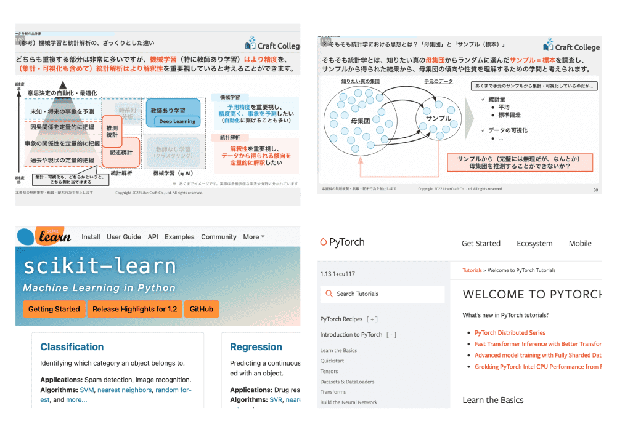617x432 pixels.
Task: Open Learn the Basics in sidebar
Action: [x=338, y=350]
